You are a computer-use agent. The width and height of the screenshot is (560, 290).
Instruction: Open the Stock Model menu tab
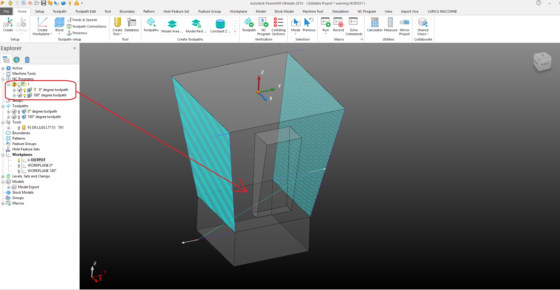pyautogui.click(x=284, y=11)
